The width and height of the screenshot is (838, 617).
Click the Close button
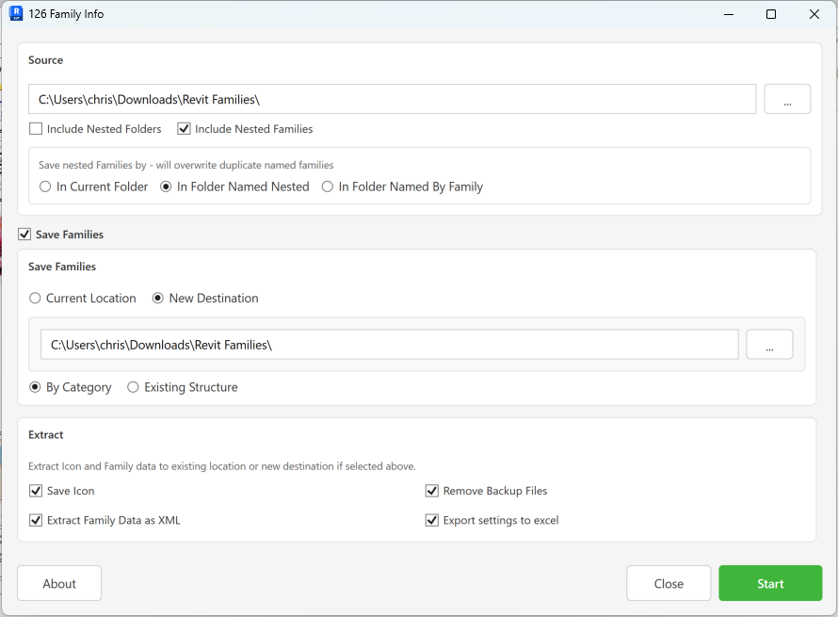pos(669,582)
